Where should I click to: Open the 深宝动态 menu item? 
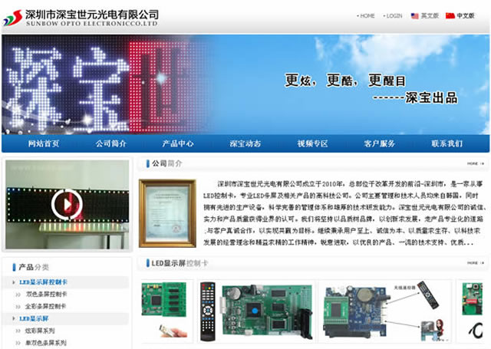tap(245, 143)
